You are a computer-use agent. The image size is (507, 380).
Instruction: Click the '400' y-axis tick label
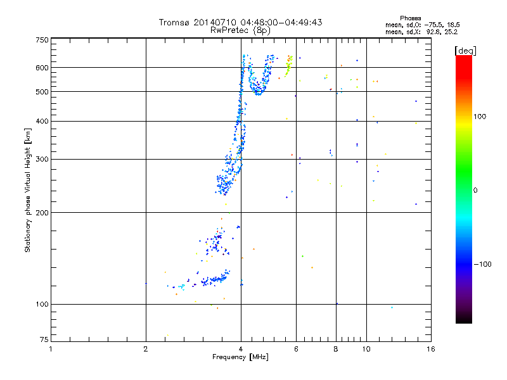click(42, 122)
